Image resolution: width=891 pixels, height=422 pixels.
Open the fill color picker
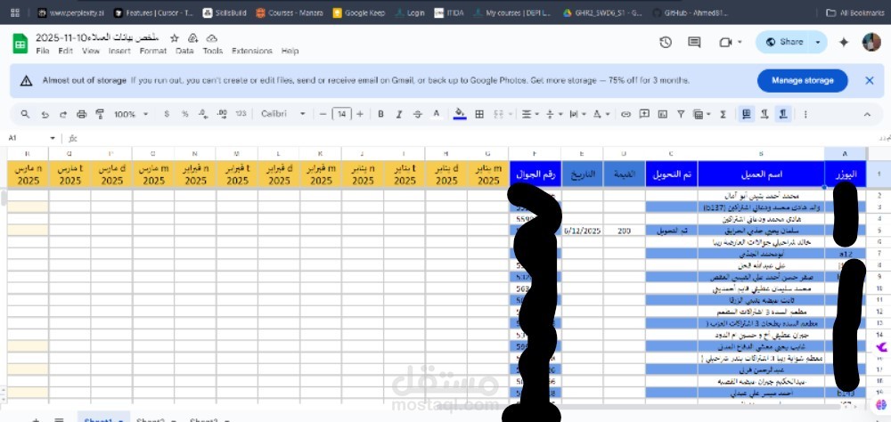(x=460, y=114)
